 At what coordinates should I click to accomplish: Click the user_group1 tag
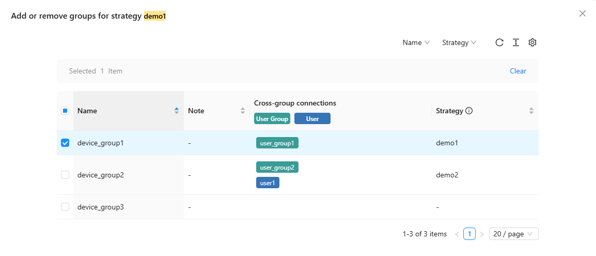point(277,143)
